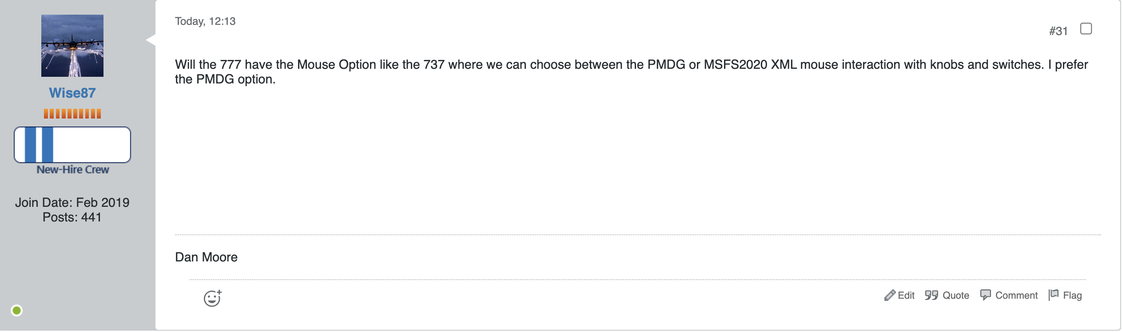Tick the checkbox next to post #31
Image resolution: width=1122 pixels, height=332 pixels.
coord(1086,29)
